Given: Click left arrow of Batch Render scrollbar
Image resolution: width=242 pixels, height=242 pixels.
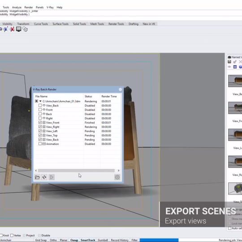Looking at the screenshot, I should [36, 171].
